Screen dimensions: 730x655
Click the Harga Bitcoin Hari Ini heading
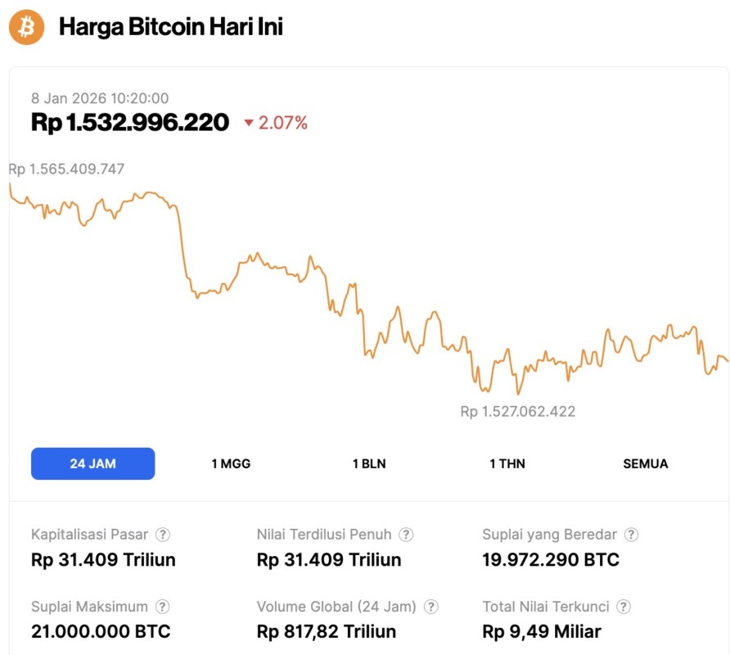[171, 27]
